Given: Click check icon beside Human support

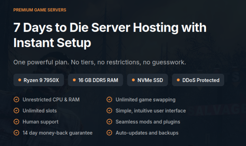Looking at the screenshot, I should (16, 122).
